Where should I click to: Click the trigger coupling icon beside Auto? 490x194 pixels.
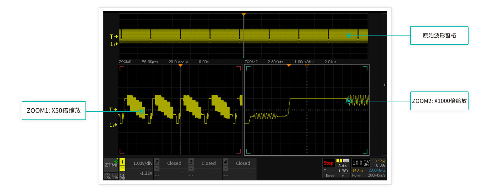(x=346, y=161)
